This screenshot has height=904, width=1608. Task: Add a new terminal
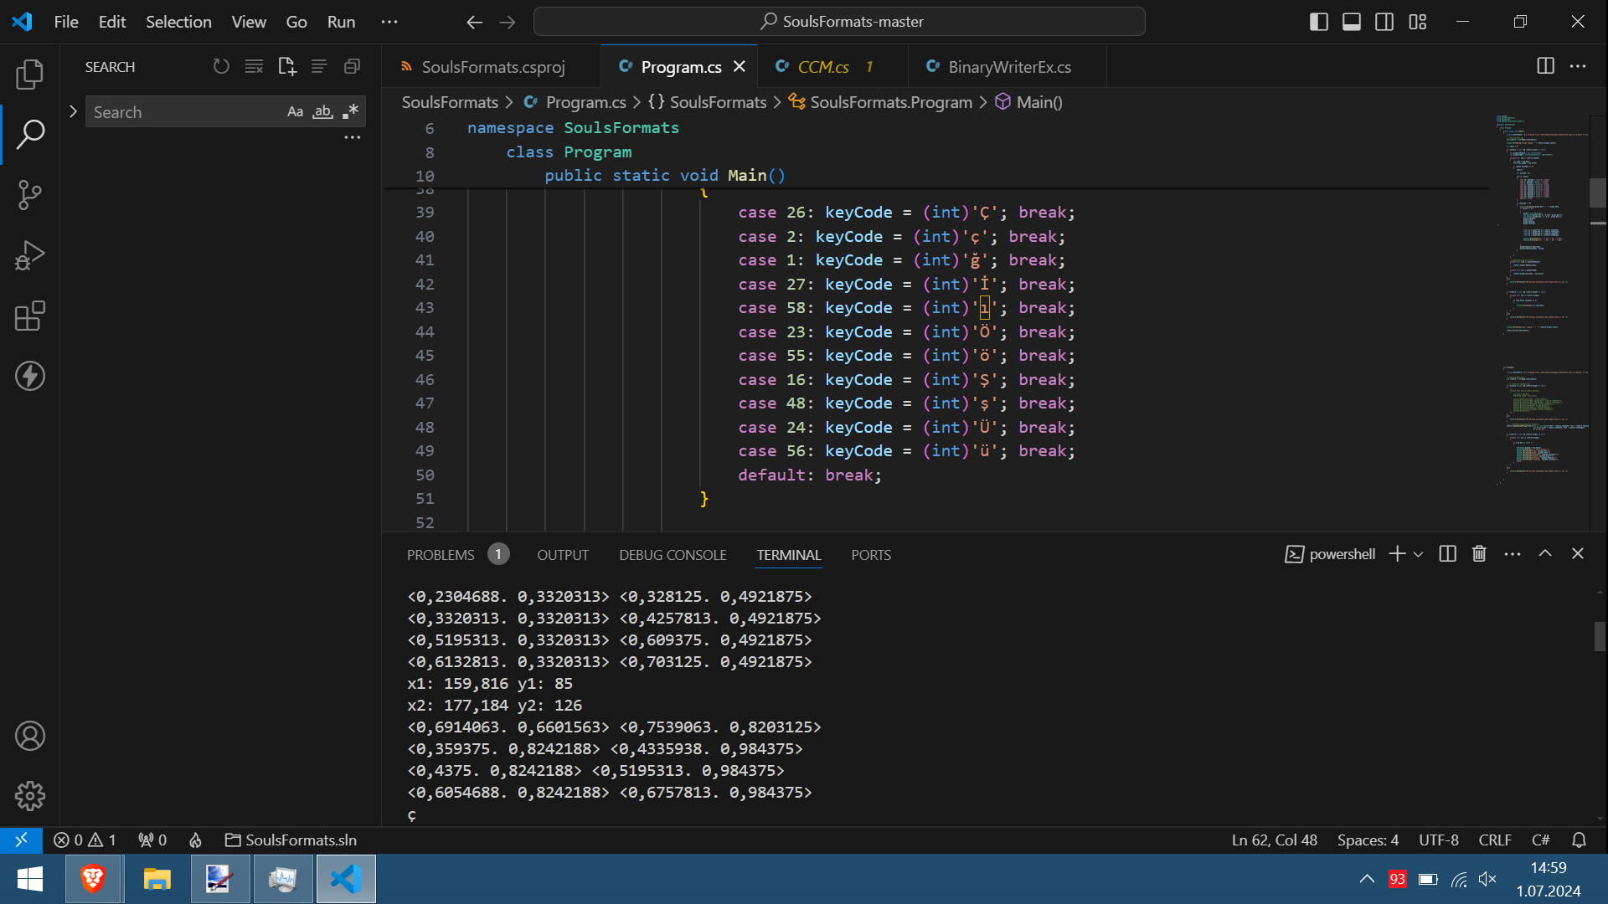click(x=1397, y=554)
